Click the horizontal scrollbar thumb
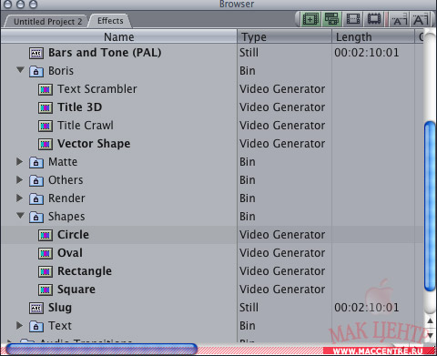The width and height of the screenshot is (437, 356). click(102, 350)
